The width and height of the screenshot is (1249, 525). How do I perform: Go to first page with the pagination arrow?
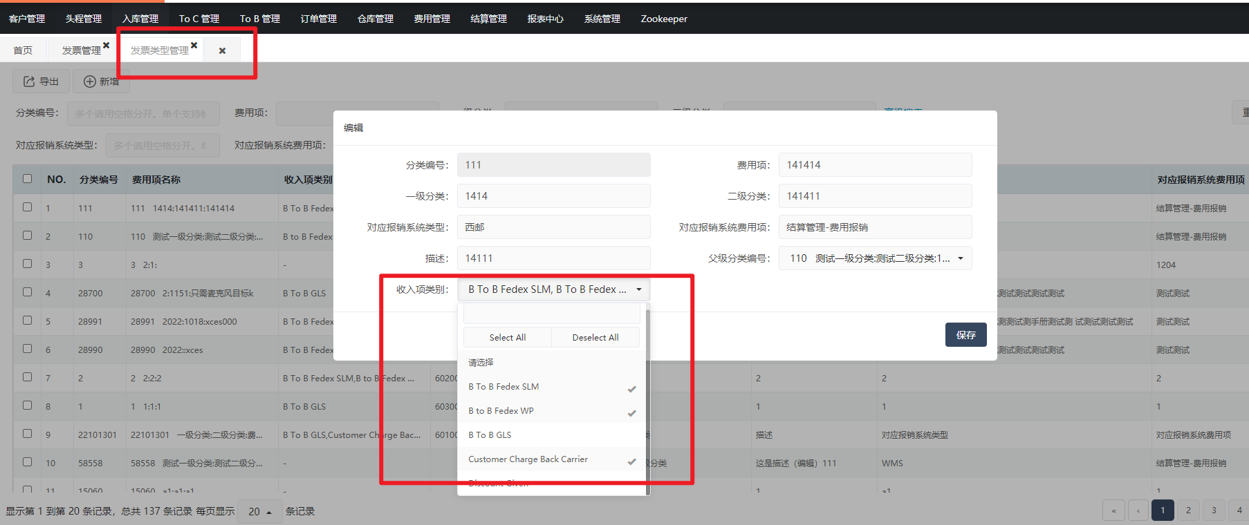pos(1113,510)
